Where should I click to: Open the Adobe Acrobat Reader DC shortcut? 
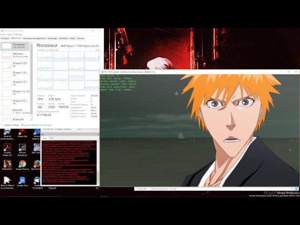[7, 150]
